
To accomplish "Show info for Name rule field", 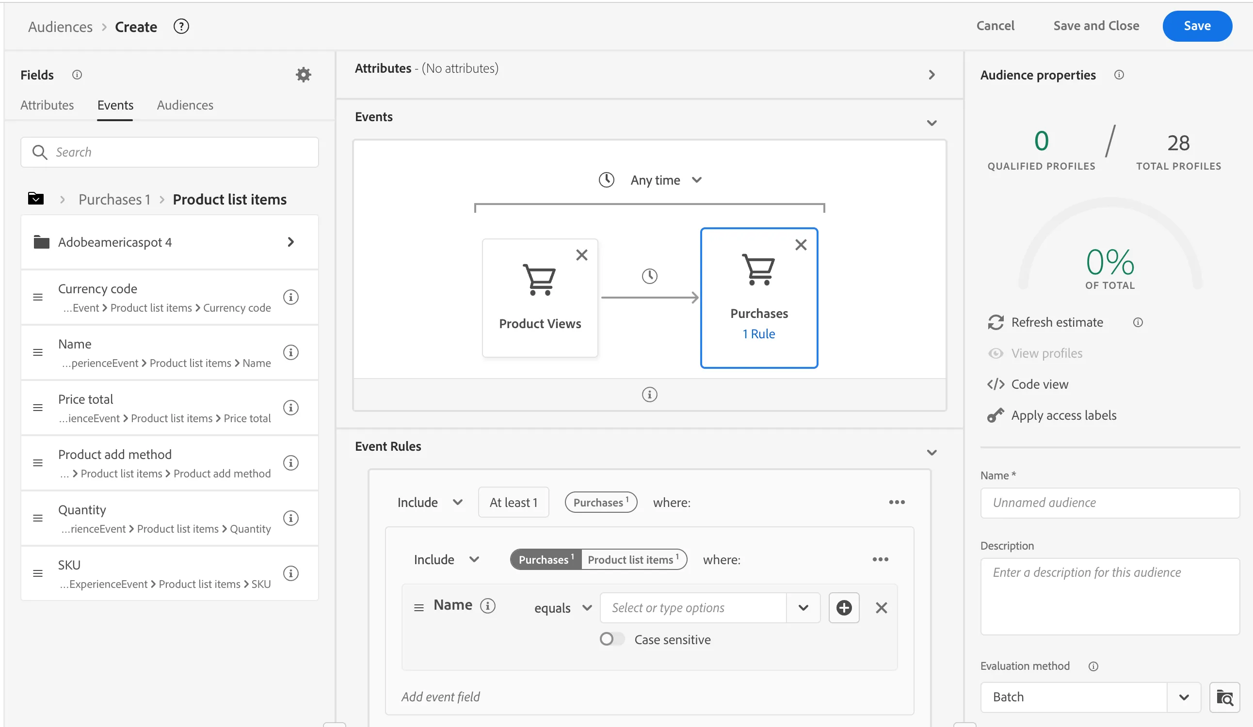I will [x=488, y=606].
